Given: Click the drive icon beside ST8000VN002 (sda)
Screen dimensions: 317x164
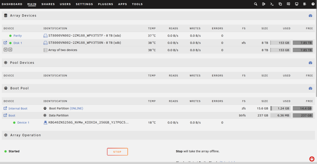Looking at the screenshot, I should click(45, 36).
